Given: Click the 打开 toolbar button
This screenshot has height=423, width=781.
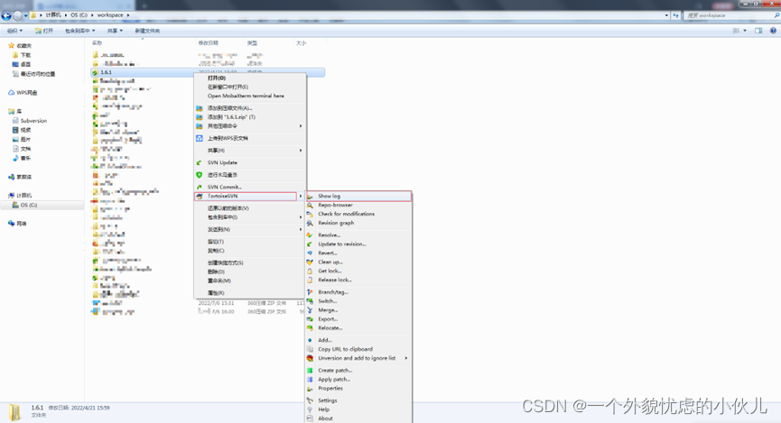Looking at the screenshot, I should click(44, 31).
